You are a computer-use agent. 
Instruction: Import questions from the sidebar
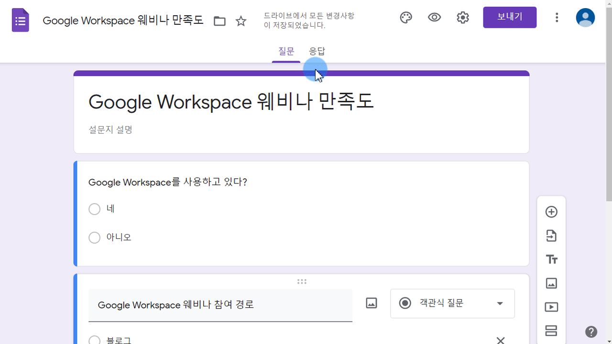(551, 236)
